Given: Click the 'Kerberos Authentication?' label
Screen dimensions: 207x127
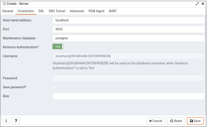Looking at the screenshot, I should pyautogui.click(x=21, y=47).
